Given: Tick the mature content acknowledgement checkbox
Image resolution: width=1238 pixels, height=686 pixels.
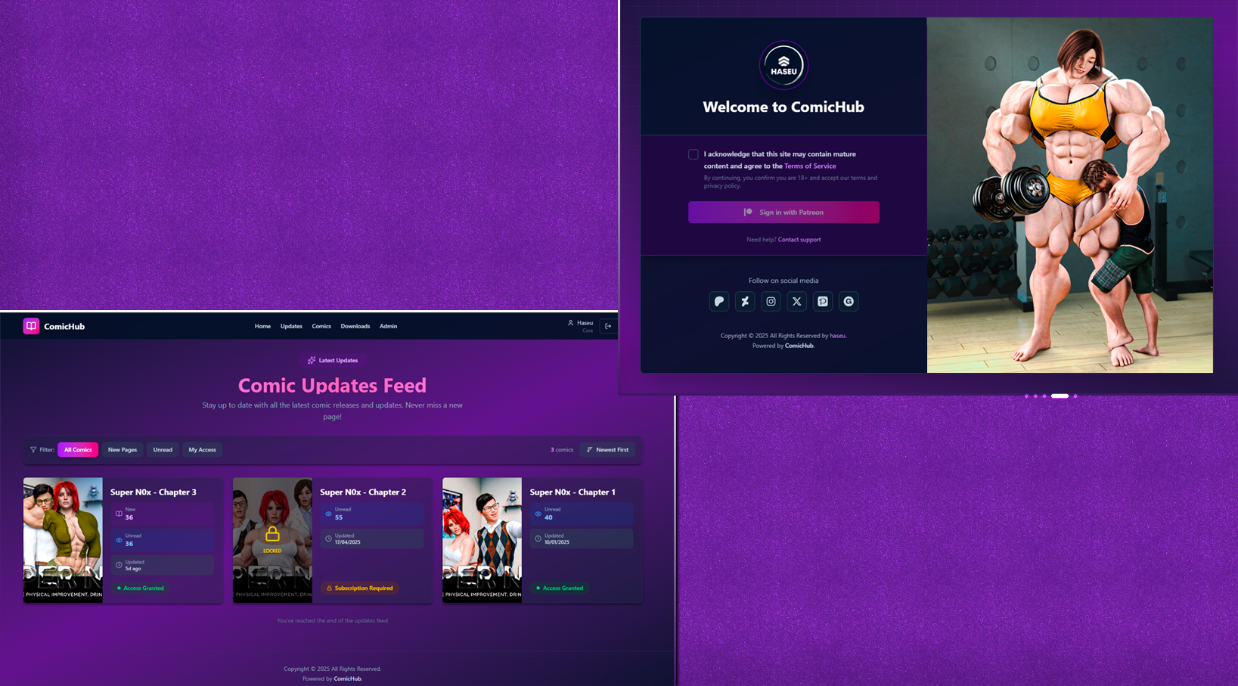Looking at the screenshot, I should tap(693, 154).
